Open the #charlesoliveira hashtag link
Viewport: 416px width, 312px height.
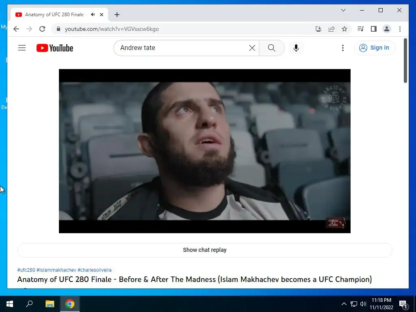point(94,270)
